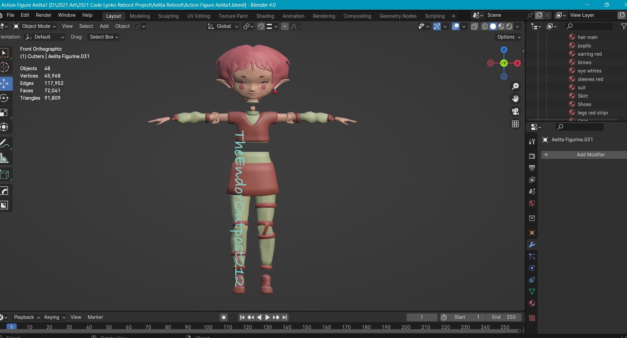This screenshot has width=627, height=338.
Task: Switch to the Sculpting workspace tab
Action: click(x=168, y=16)
